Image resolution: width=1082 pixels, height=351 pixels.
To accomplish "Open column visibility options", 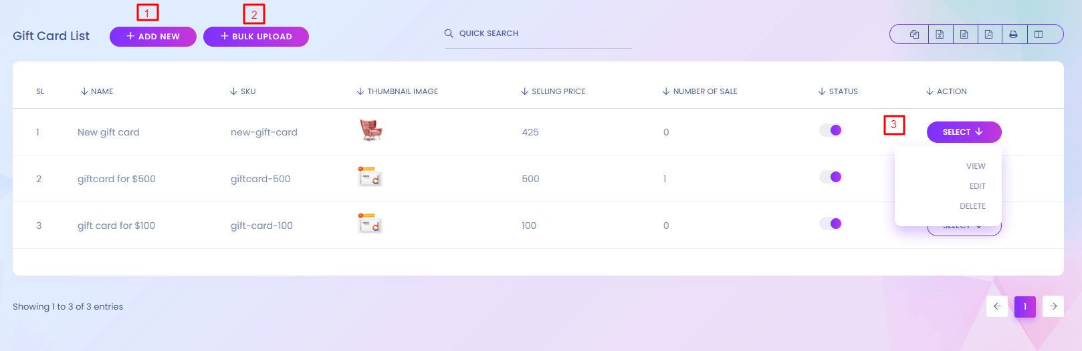I will pyautogui.click(x=1039, y=35).
